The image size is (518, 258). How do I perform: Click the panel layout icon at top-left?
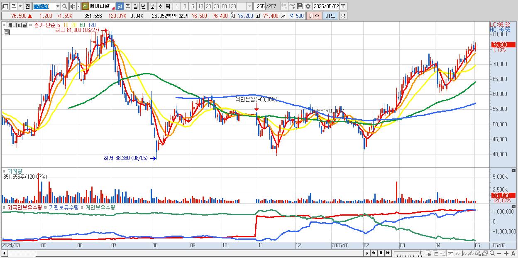5,6
